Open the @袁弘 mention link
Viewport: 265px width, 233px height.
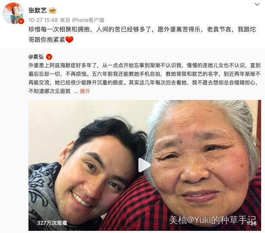coord(36,57)
